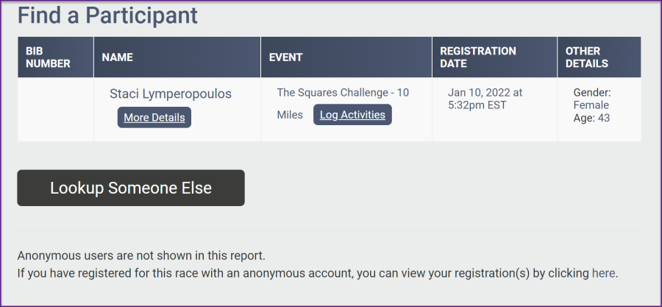This screenshot has height=307, width=662.
Task: Click the participant name Staci Lymperopoulos
Action: pos(171,94)
